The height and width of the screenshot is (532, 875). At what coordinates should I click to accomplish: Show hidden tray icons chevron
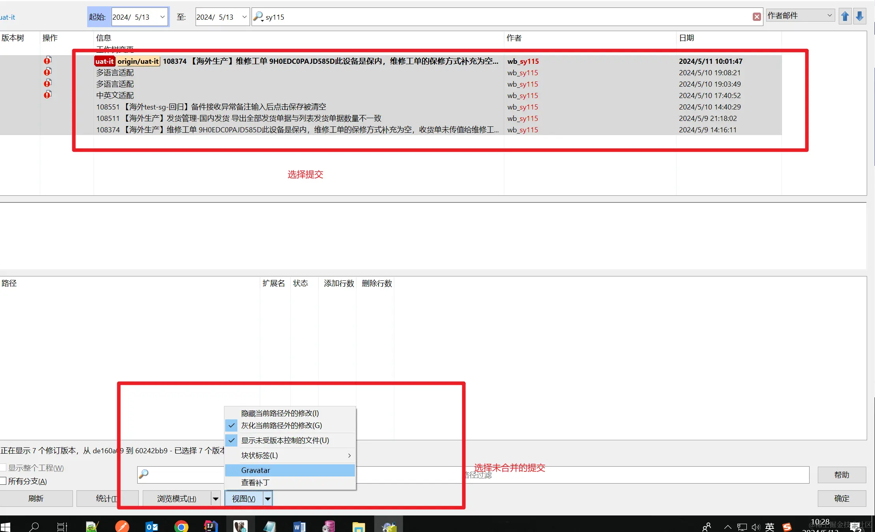coord(728,527)
